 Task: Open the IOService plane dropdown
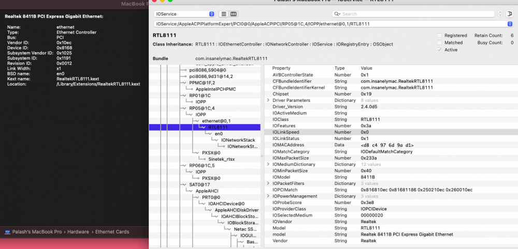(184, 14)
